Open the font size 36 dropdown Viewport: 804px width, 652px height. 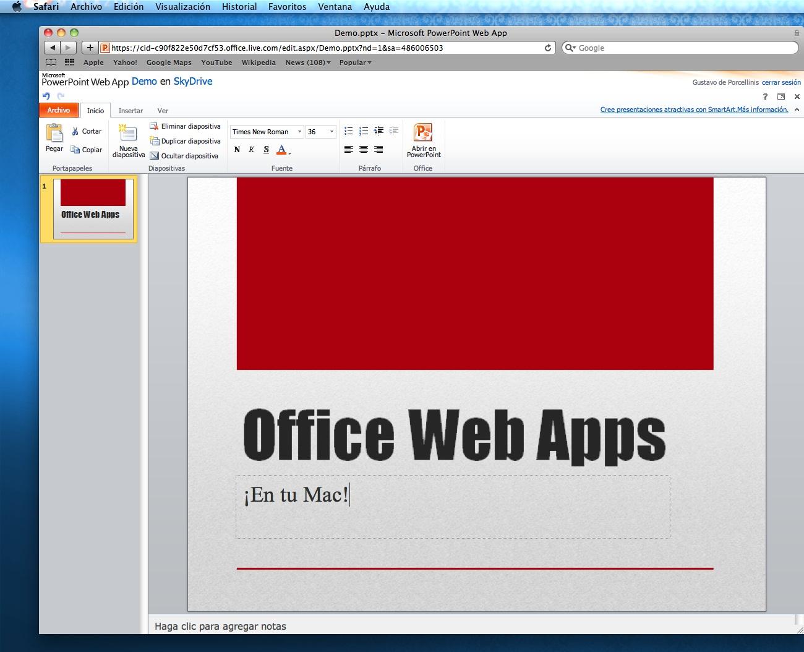(331, 132)
